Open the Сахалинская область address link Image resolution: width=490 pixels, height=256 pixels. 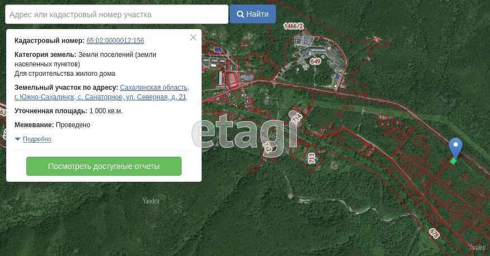(x=154, y=88)
